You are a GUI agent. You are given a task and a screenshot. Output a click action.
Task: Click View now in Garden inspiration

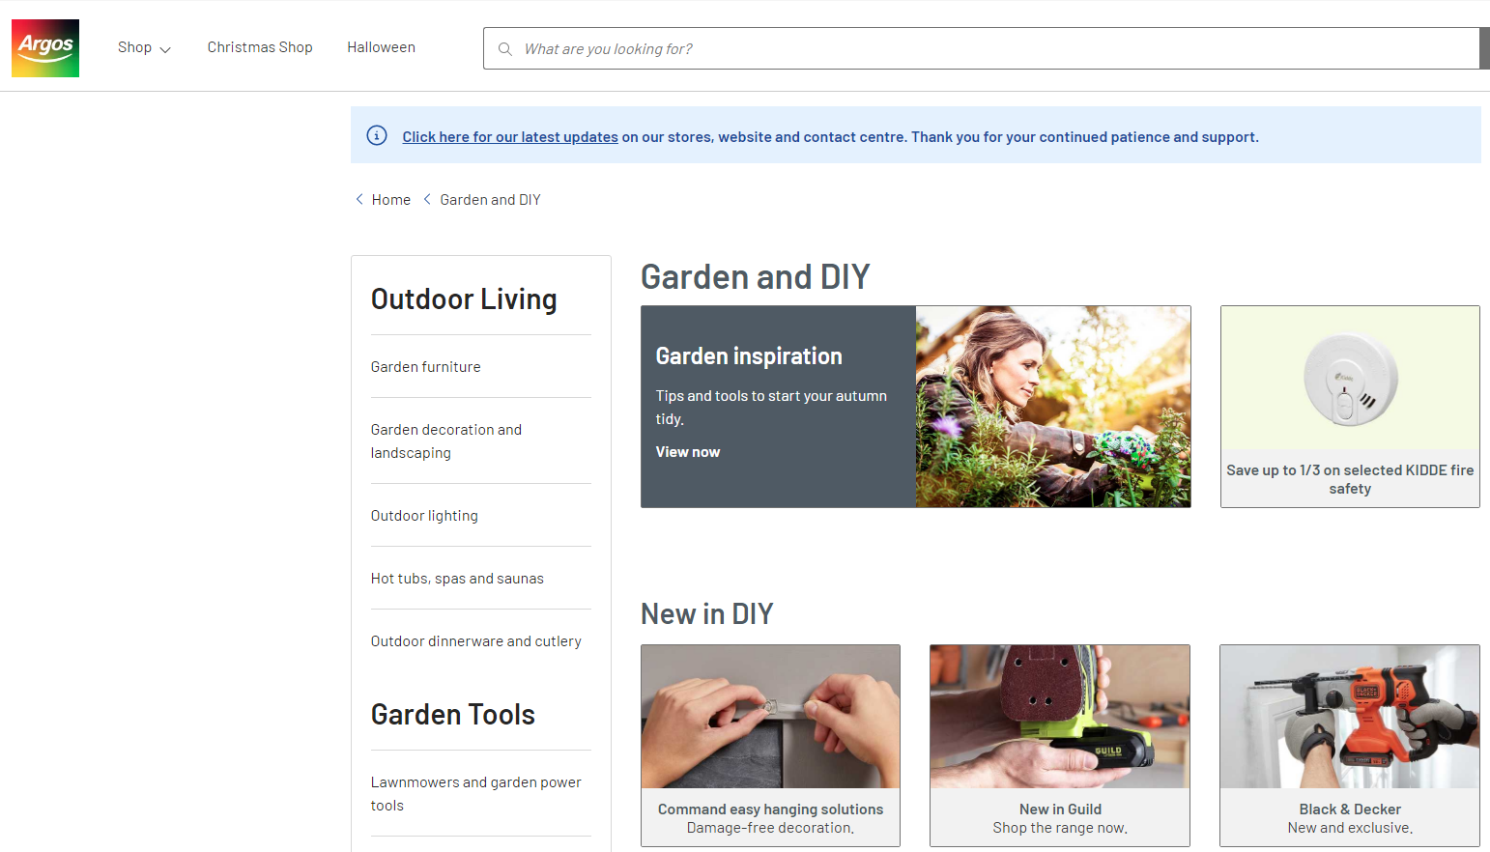(x=687, y=452)
